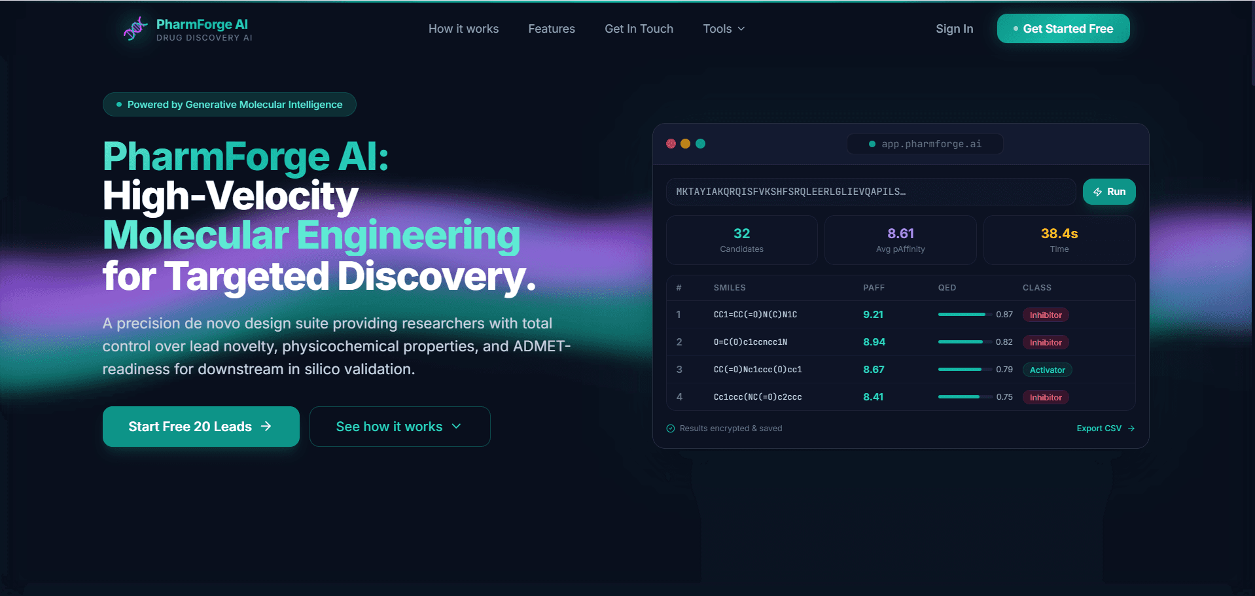Click the arrow icon inside Start Free 20 Leads
The image size is (1255, 596).
pos(266,426)
